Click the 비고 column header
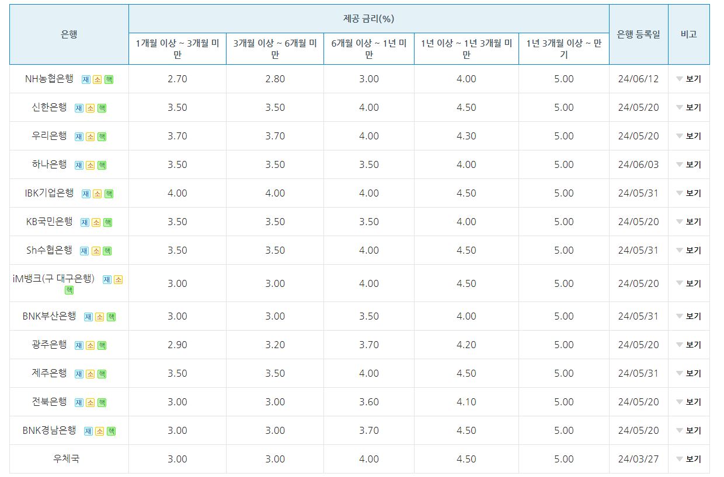 tap(689, 34)
